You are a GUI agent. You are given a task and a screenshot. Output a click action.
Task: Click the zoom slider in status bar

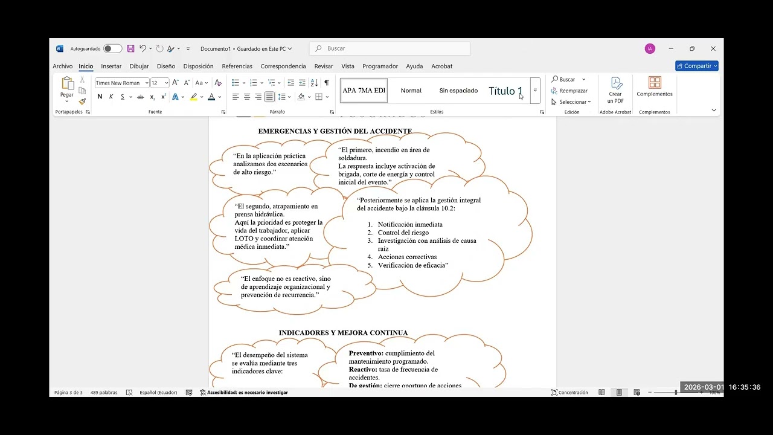coord(676,392)
